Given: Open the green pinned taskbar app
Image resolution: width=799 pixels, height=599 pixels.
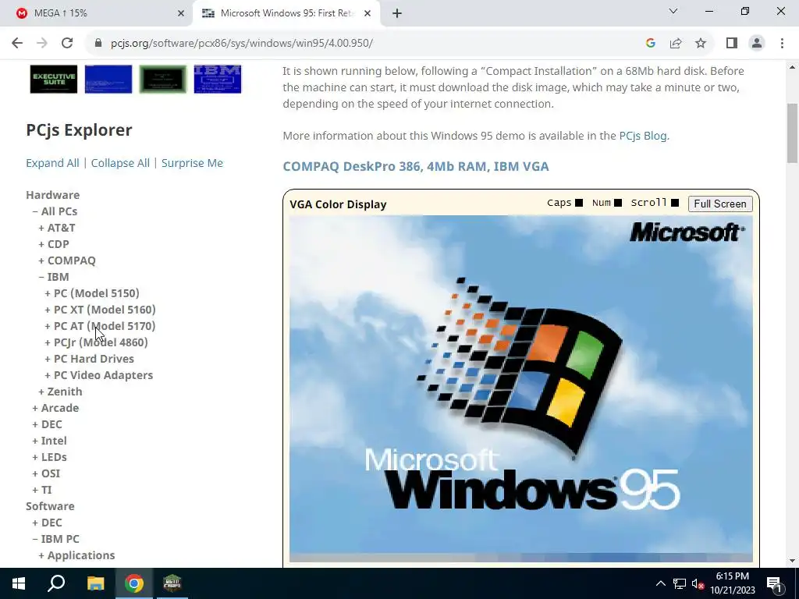Looking at the screenshot, I should coord(172,583).
